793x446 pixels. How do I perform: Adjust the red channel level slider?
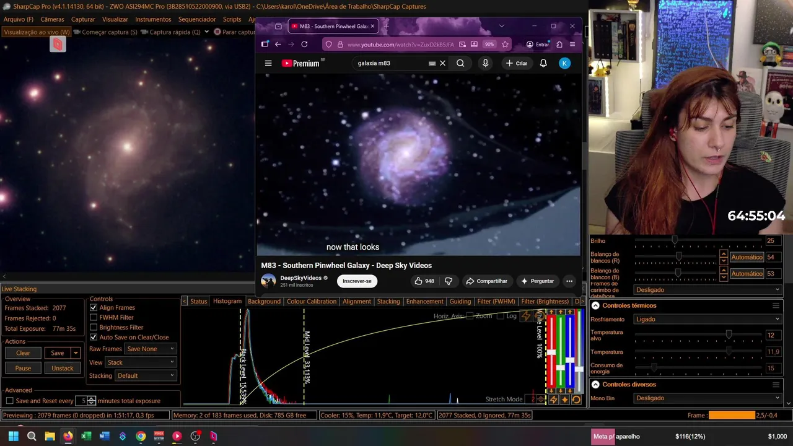[551, 352]
